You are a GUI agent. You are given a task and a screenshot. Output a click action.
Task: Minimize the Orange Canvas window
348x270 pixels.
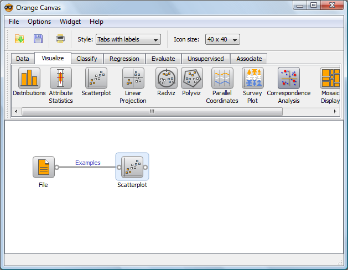tap(300, 6)
